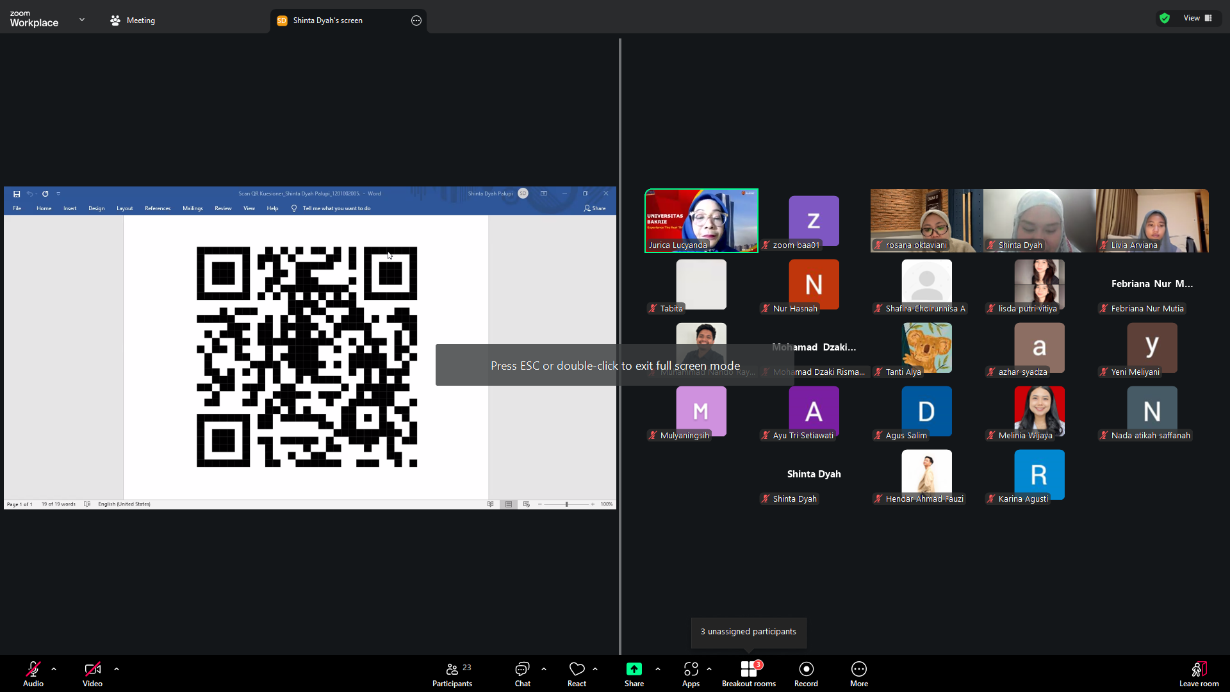The image size is (1230, 692).
Task: Open the Participants panel
Action: click(x=452, y=674)
